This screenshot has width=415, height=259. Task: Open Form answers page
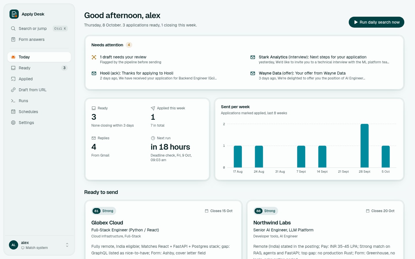tap(39, 39)
